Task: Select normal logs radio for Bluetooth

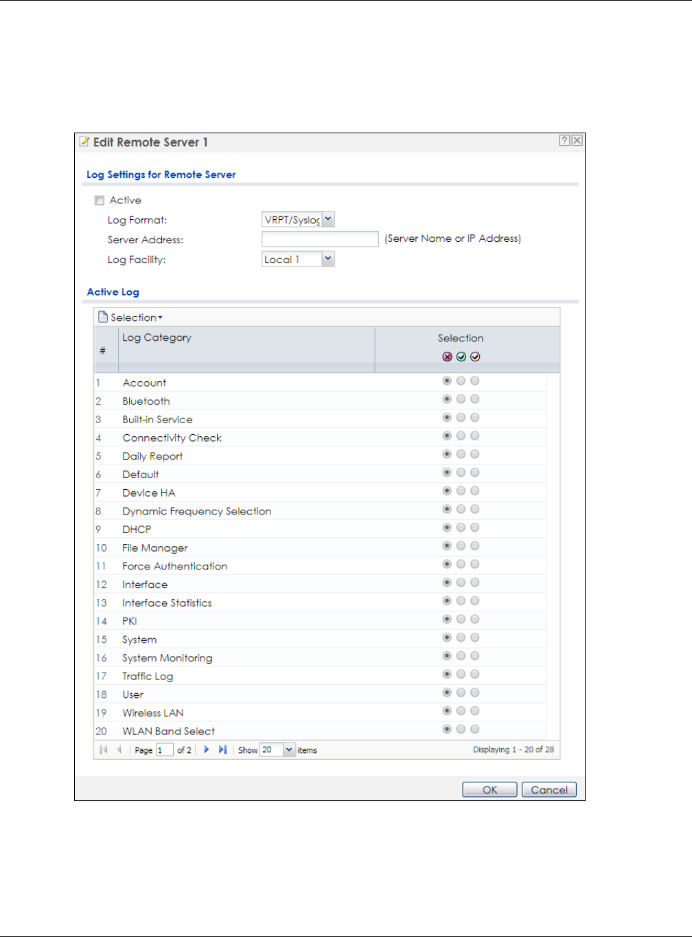Action: pos(461,399)
